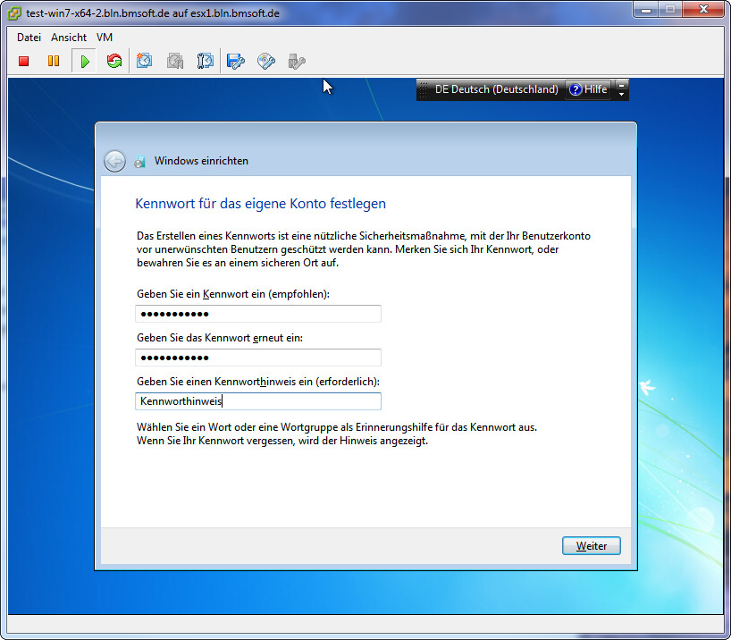This screenshot has width=731, height=640.
Task: Click the floppy drive connect icon
Action: click(235, 61)
